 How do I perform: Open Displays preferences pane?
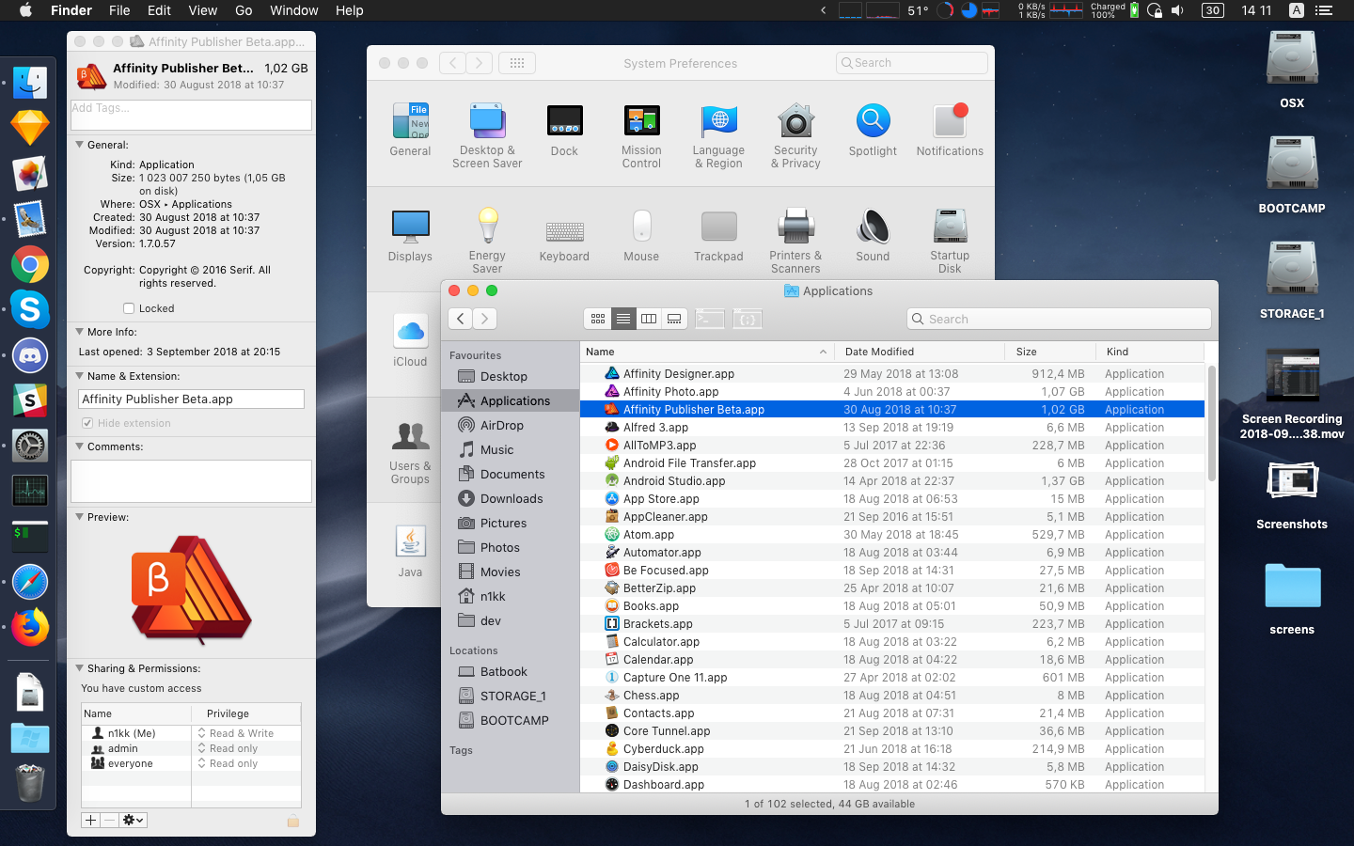[x=410, y=235]
